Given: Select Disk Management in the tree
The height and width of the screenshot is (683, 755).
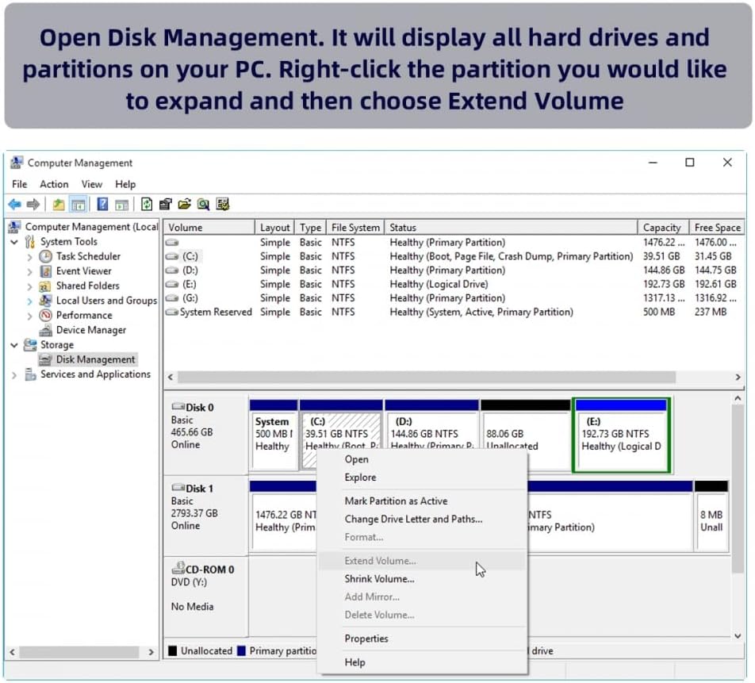Looking at the screenshot, I should (x=95, y=359).
